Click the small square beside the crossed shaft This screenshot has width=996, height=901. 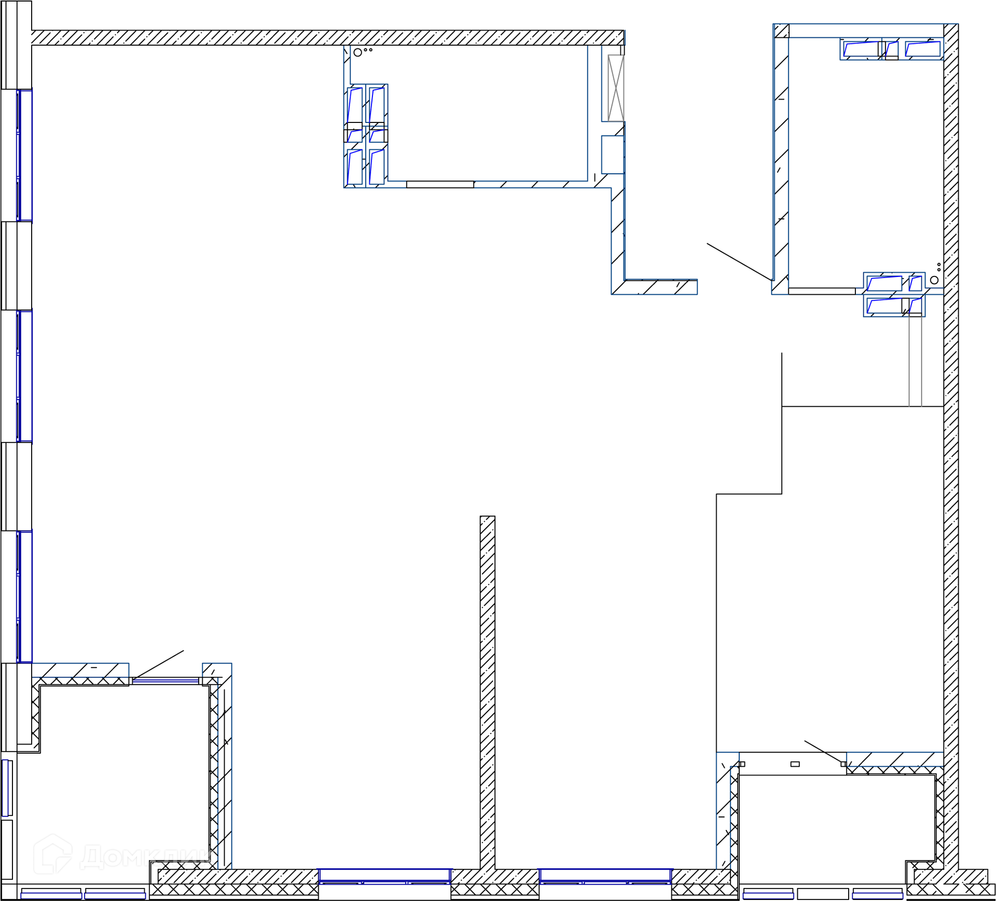[x=613, y=155]
